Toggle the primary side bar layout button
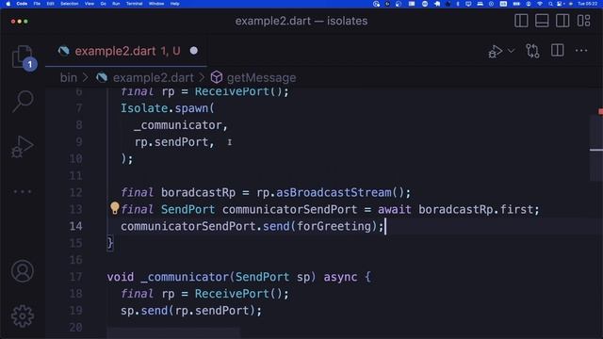This screenshot has height=339, width=603. click(x=521, y=21)
